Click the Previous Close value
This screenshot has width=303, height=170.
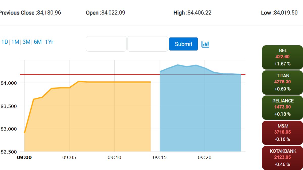click(49, 13)
